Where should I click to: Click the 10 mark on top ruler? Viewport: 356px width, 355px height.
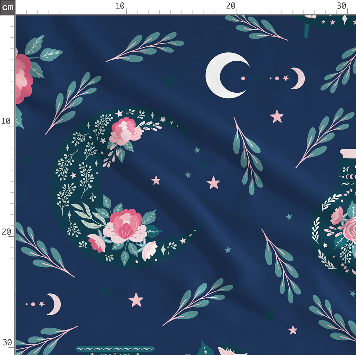pyautogui.click(x=120, y=6)
